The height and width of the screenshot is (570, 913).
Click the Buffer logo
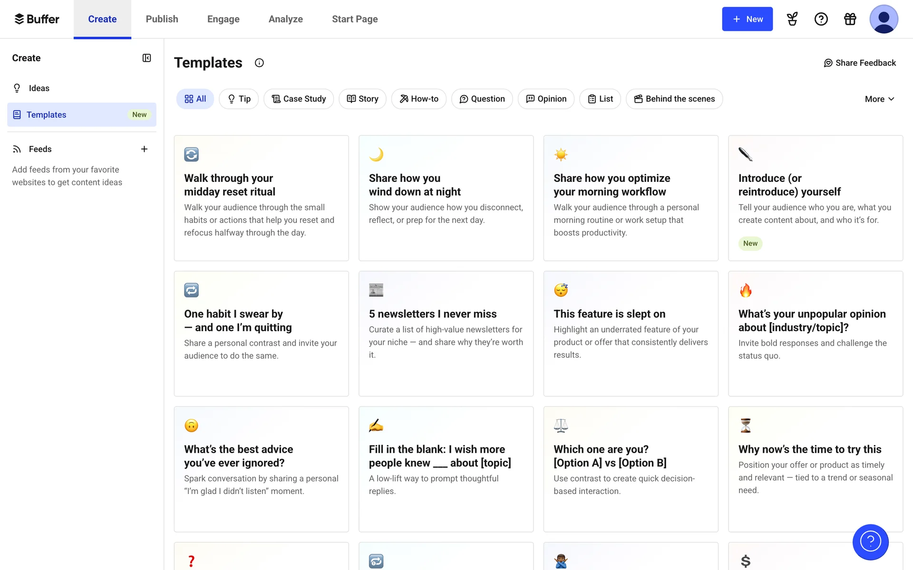[x=37, y=19]
